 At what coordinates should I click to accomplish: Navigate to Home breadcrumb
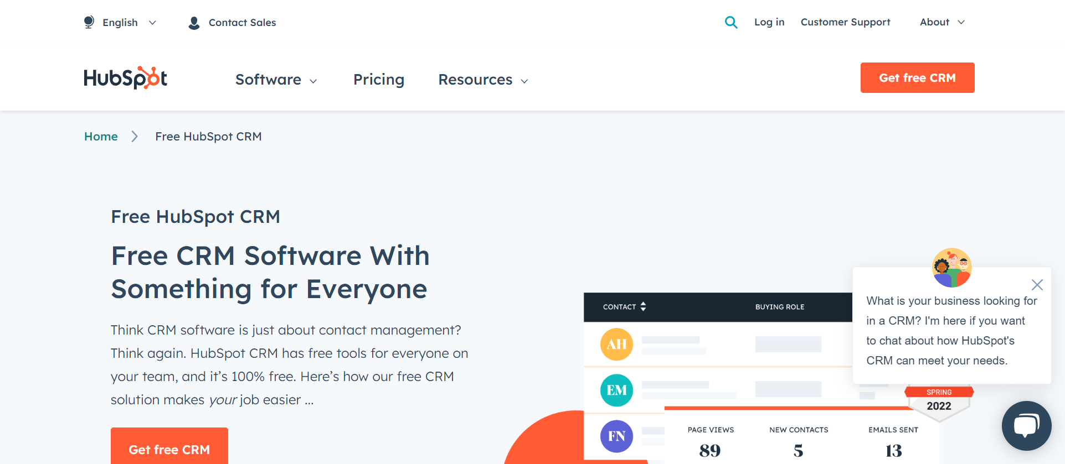pos(101,137)
